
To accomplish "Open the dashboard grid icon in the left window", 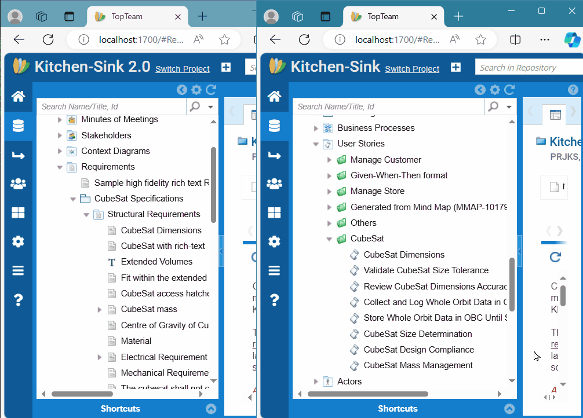I will (x=18, y=213).
